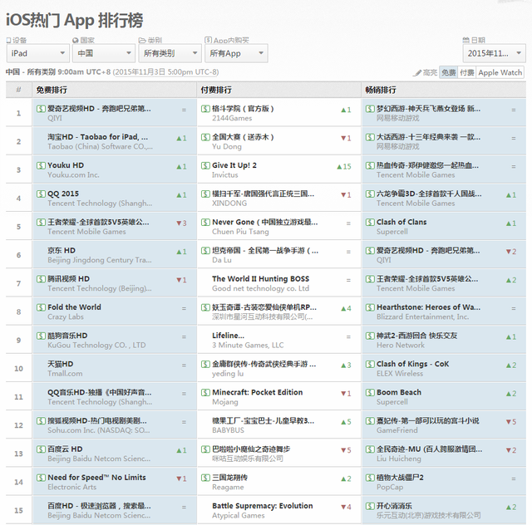Click publisher BABYBUS
This screenshot has height=525, width=532.
[228, 430]
